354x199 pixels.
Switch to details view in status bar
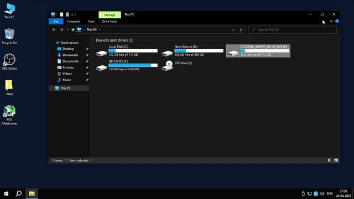coord(329,160)
